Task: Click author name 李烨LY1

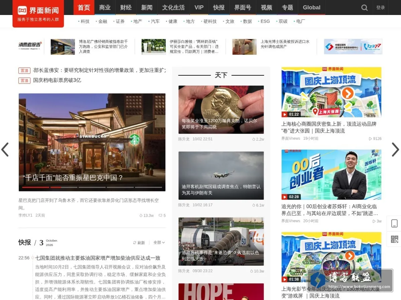Action: (x=25, y=216)
